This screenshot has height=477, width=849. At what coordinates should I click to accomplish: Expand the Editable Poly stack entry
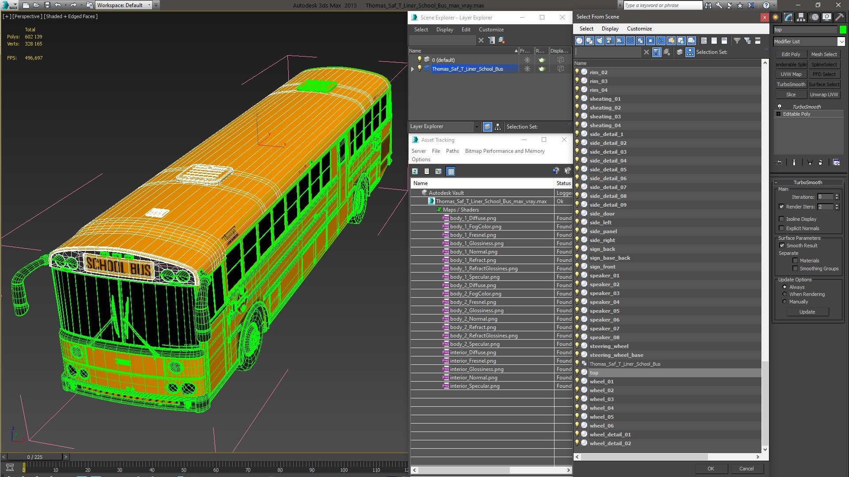point(779,114)
